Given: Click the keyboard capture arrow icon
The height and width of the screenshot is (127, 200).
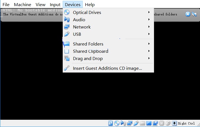Looking at the screenshot, I should (x=174, y=123).
